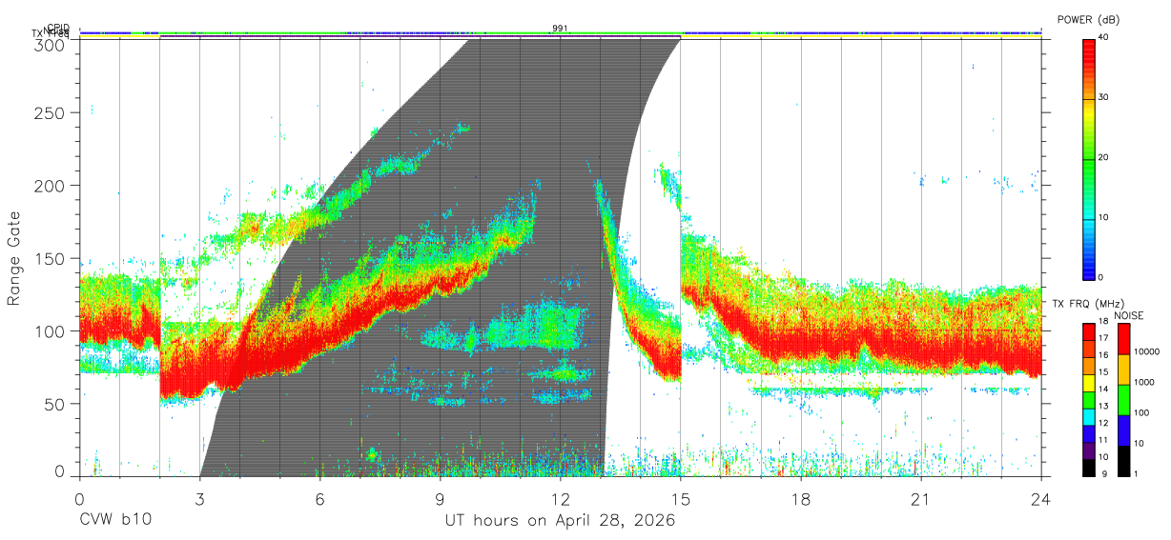The image size is (1171, 540).
Task: Click the 991 CPID value above the plot
Action: (560, 29)
